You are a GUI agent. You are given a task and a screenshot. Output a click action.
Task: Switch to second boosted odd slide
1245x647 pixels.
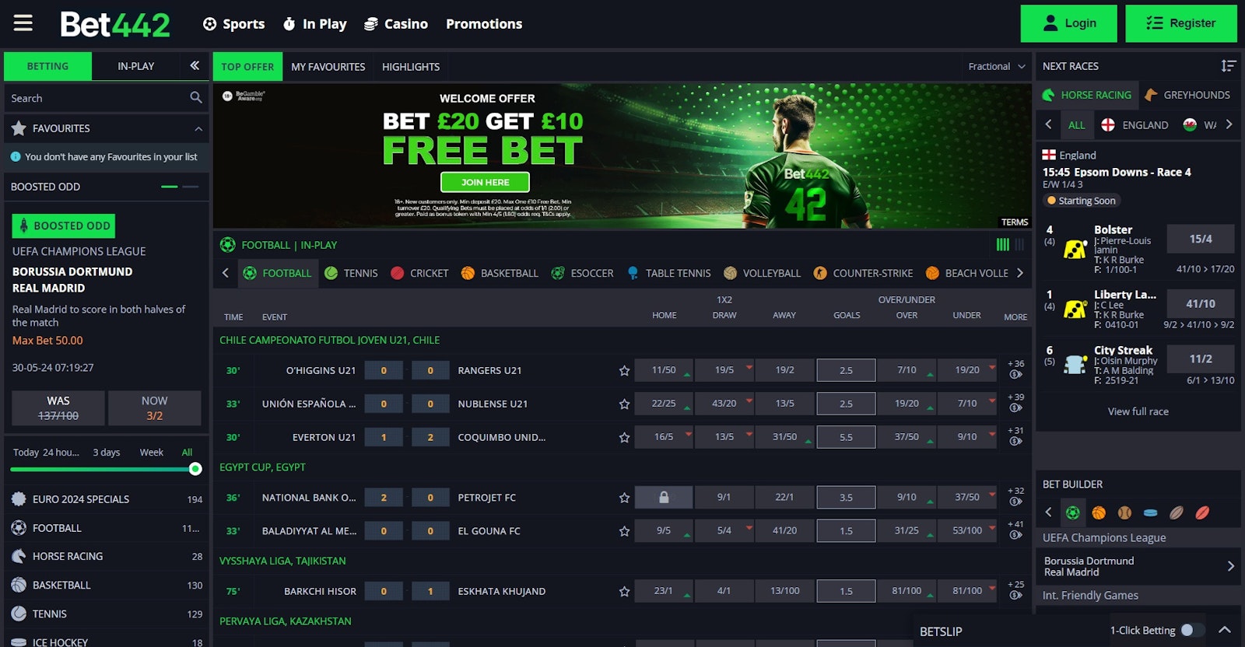pyautogui.click(x=191, y=187)
